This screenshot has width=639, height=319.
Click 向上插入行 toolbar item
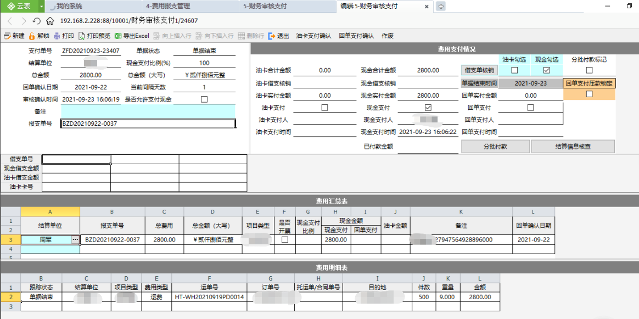[x=172, y=36]
